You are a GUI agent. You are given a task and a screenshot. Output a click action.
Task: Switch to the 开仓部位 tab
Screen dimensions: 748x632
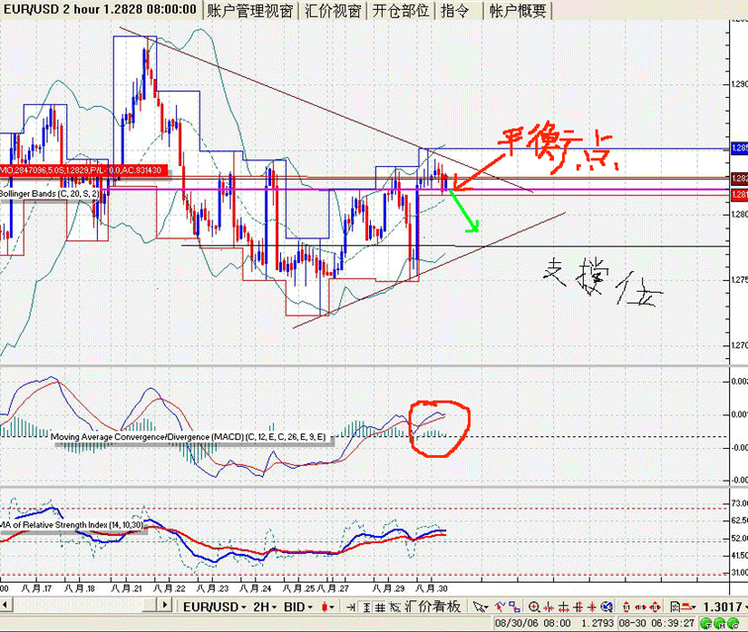point(401,11)
